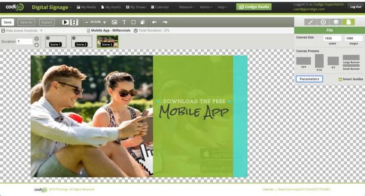
Task: Click the filmstrip scenes icon
Action: [74, 22]
